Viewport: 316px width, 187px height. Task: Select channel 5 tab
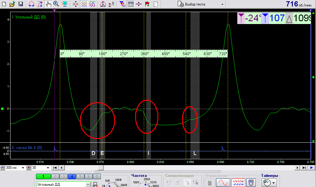(80, 177)
